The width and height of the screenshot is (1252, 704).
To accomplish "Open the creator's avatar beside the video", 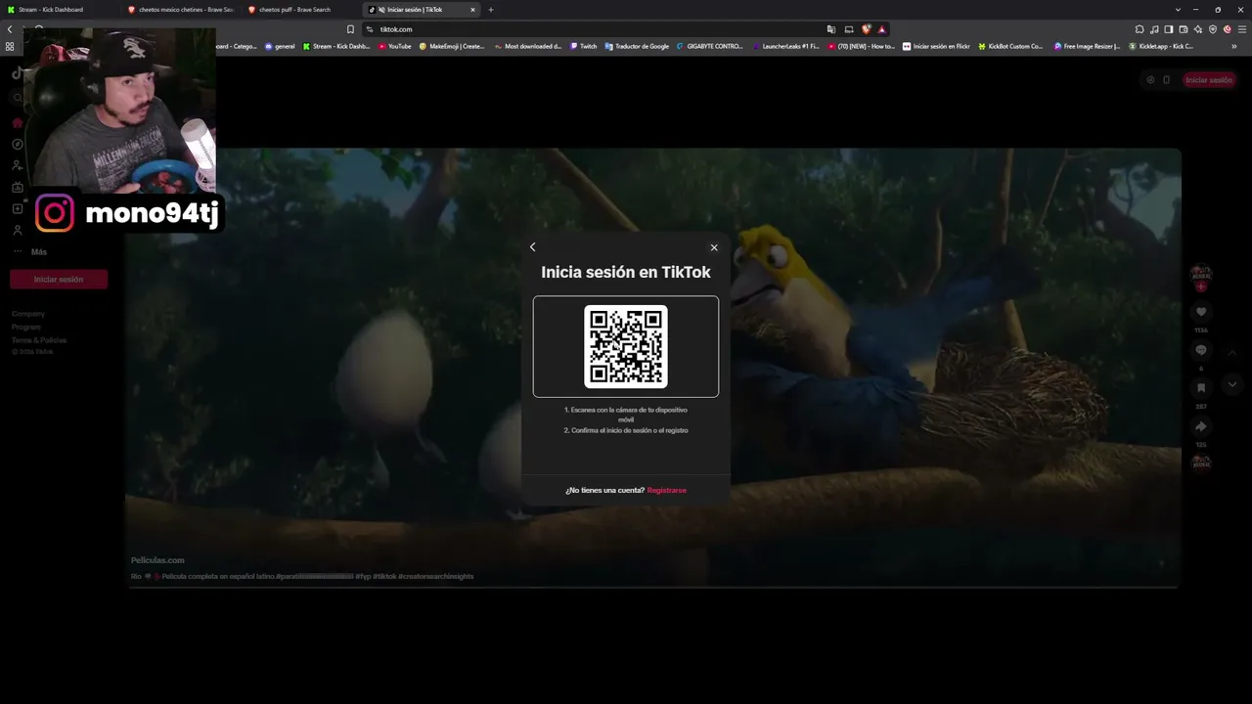I will (x=1201, y=275).
